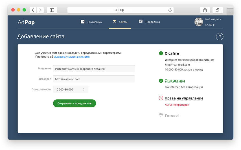The image size is (241, 150).
Task: Click the Сайты layers icon
Action: pyautogui.click(x=114, y=22)
